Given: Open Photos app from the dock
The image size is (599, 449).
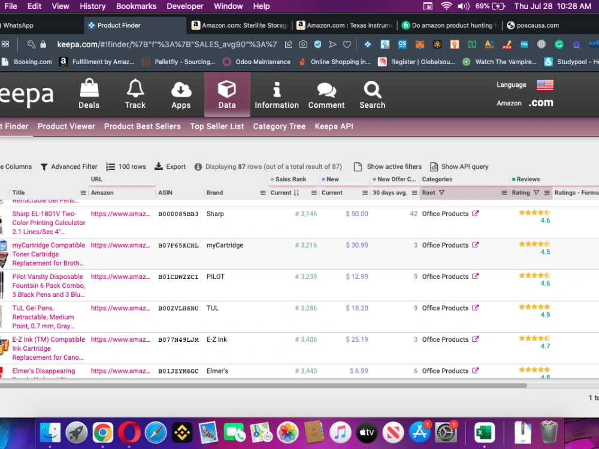Looking at the screenshot, I should (x=288, y=433).
